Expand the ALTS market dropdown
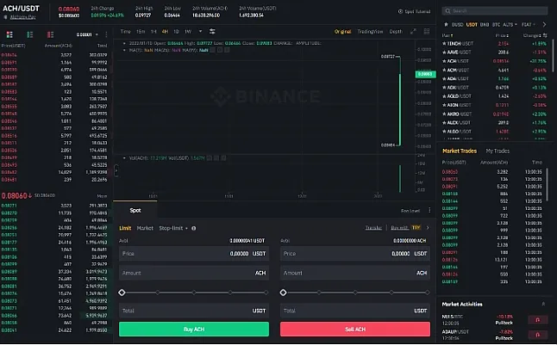 tap(510, 24)
